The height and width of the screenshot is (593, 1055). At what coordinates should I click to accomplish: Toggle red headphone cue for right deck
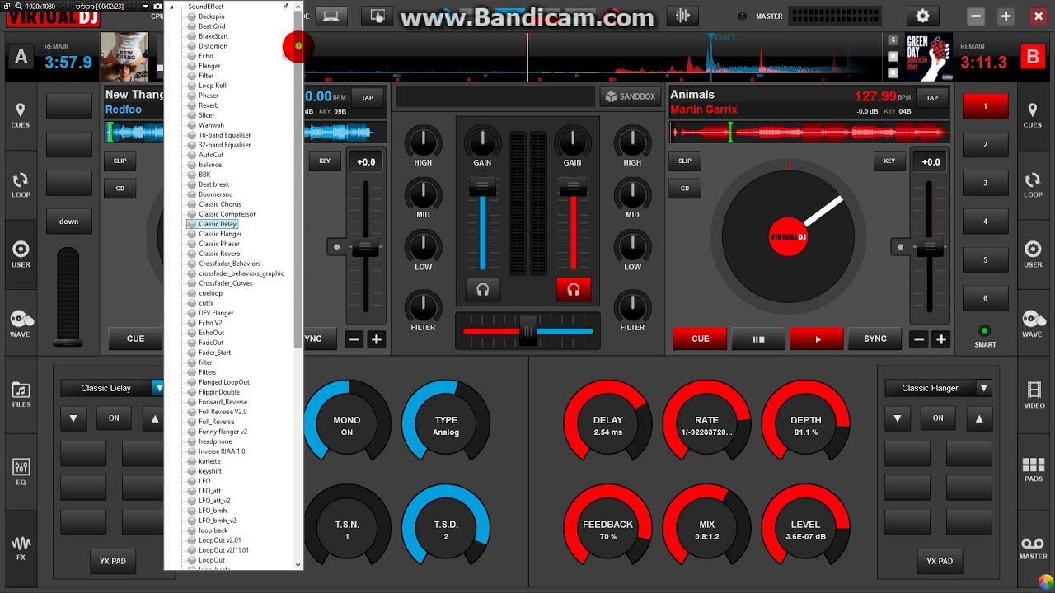click(574, 289)
